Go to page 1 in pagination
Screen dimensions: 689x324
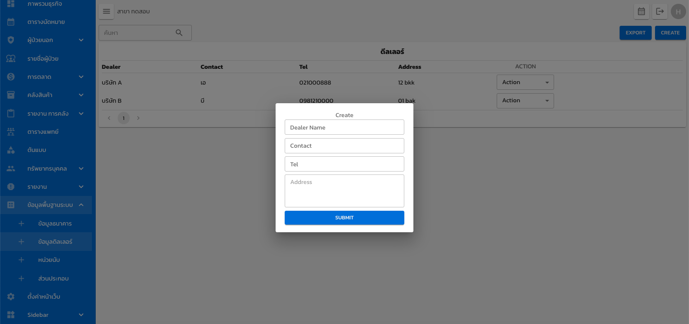click(x=123, y=118)
